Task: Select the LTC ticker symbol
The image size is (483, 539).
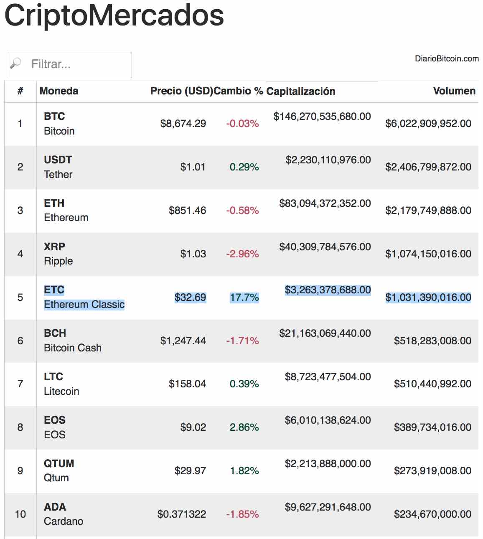Action: coord(53,377)
